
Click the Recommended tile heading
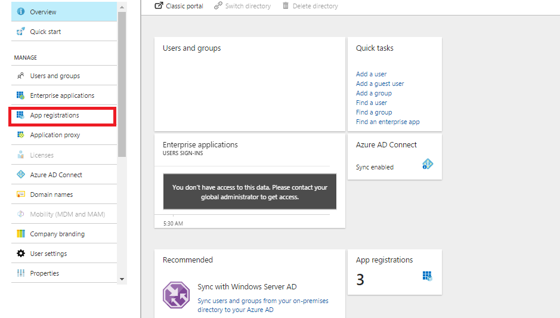[x=188, y=260]
